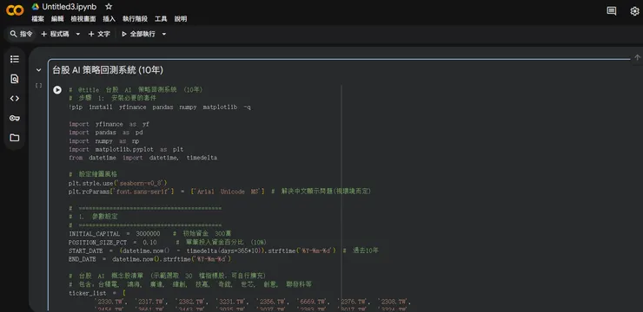The height and width of the screenshot is (312, 643).
Task: Click the line 'import numpy as np'
Action: (x=104, y=141)
